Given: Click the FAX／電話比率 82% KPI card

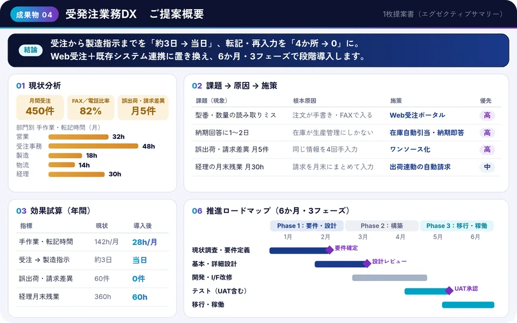Looking at the screenshot, I should tap(90, 107).
